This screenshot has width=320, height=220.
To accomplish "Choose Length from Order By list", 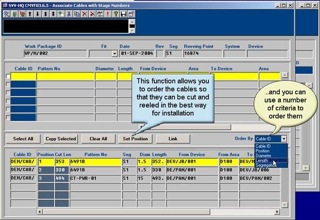I will (263, 160).
